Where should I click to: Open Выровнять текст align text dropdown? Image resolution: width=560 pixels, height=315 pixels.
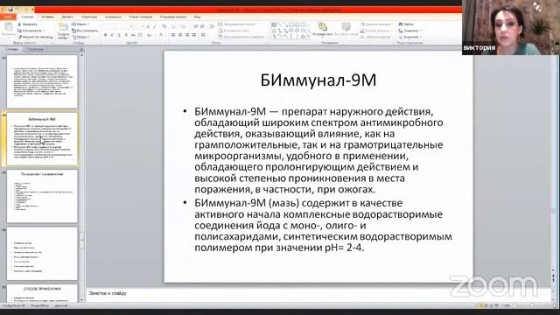(235, 31)
